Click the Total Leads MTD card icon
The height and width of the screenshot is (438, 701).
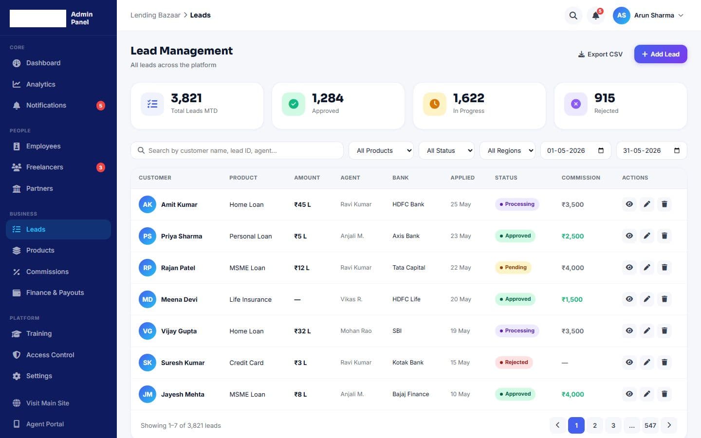pos(152,104)
